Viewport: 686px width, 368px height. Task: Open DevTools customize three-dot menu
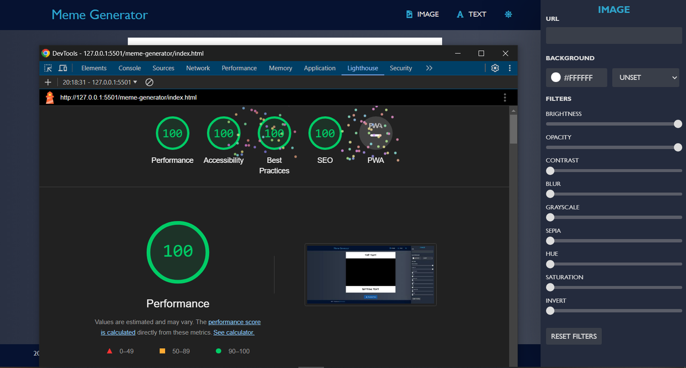[x=510, y=68]
